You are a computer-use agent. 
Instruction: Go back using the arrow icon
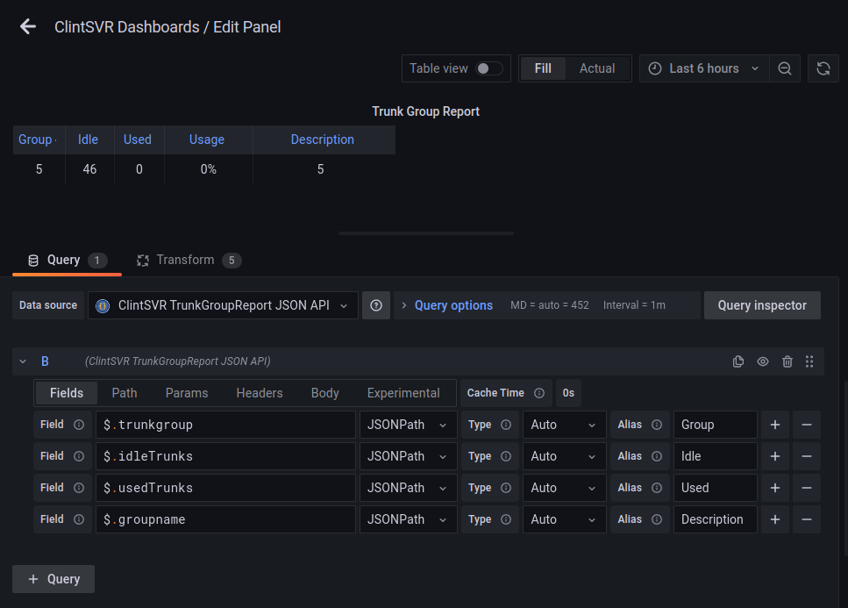[28, 26]
